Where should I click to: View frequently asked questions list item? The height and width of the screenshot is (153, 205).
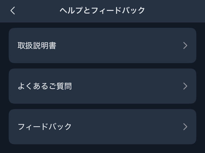click(102, 86)
